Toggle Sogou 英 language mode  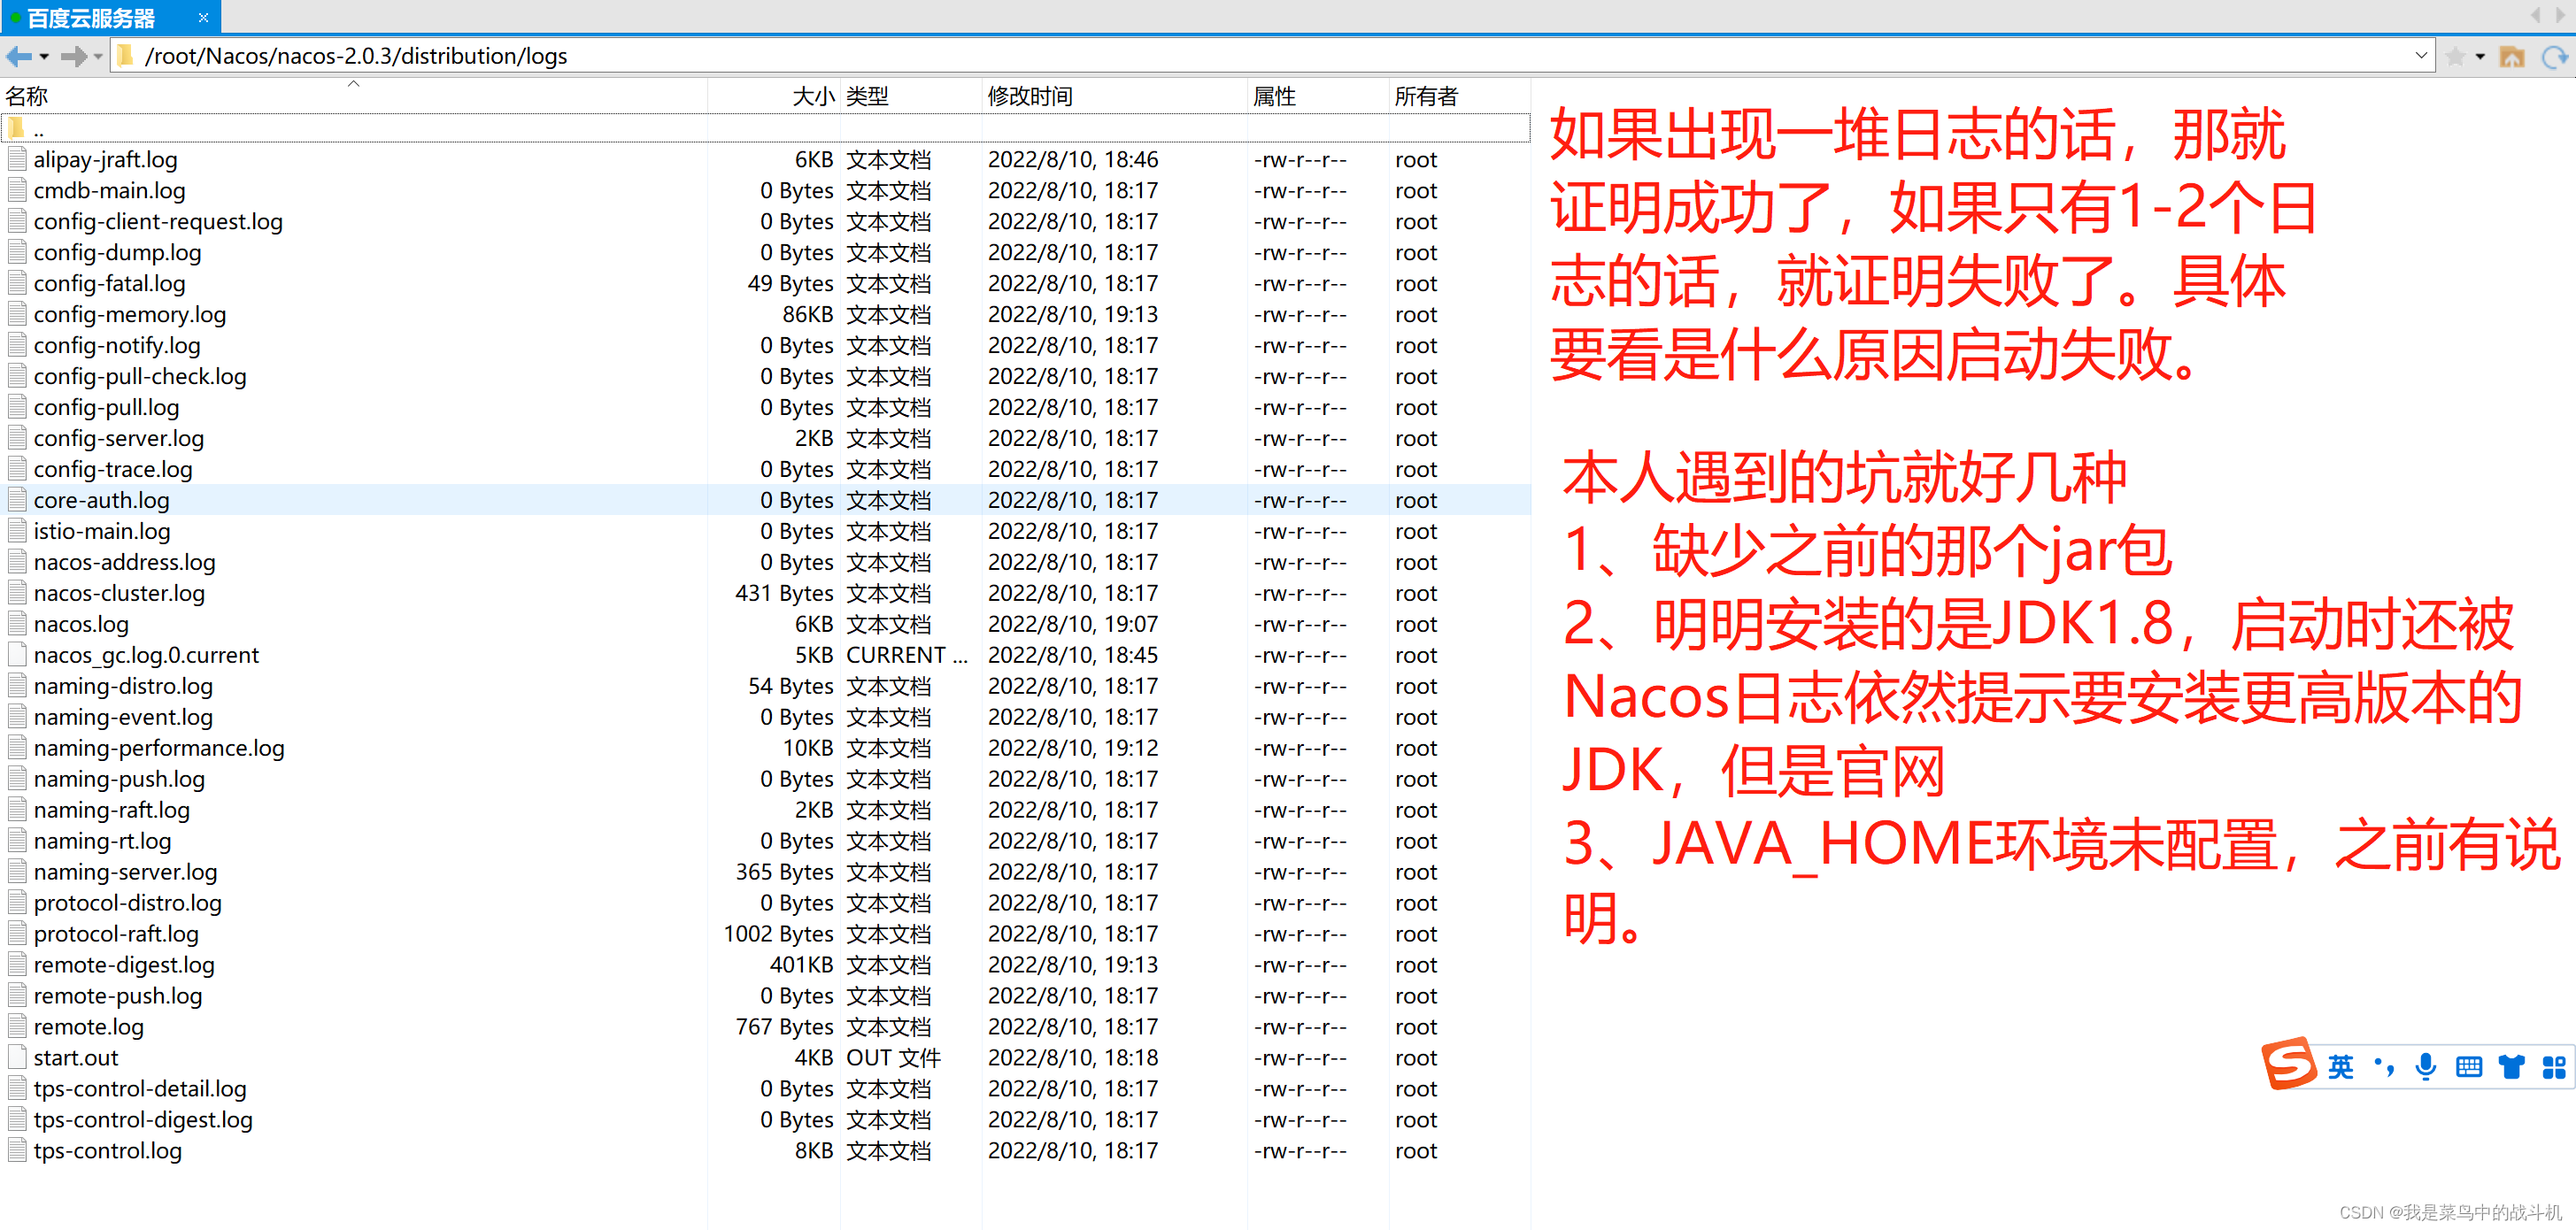pyautogui.click(x=2340, y=1066)
